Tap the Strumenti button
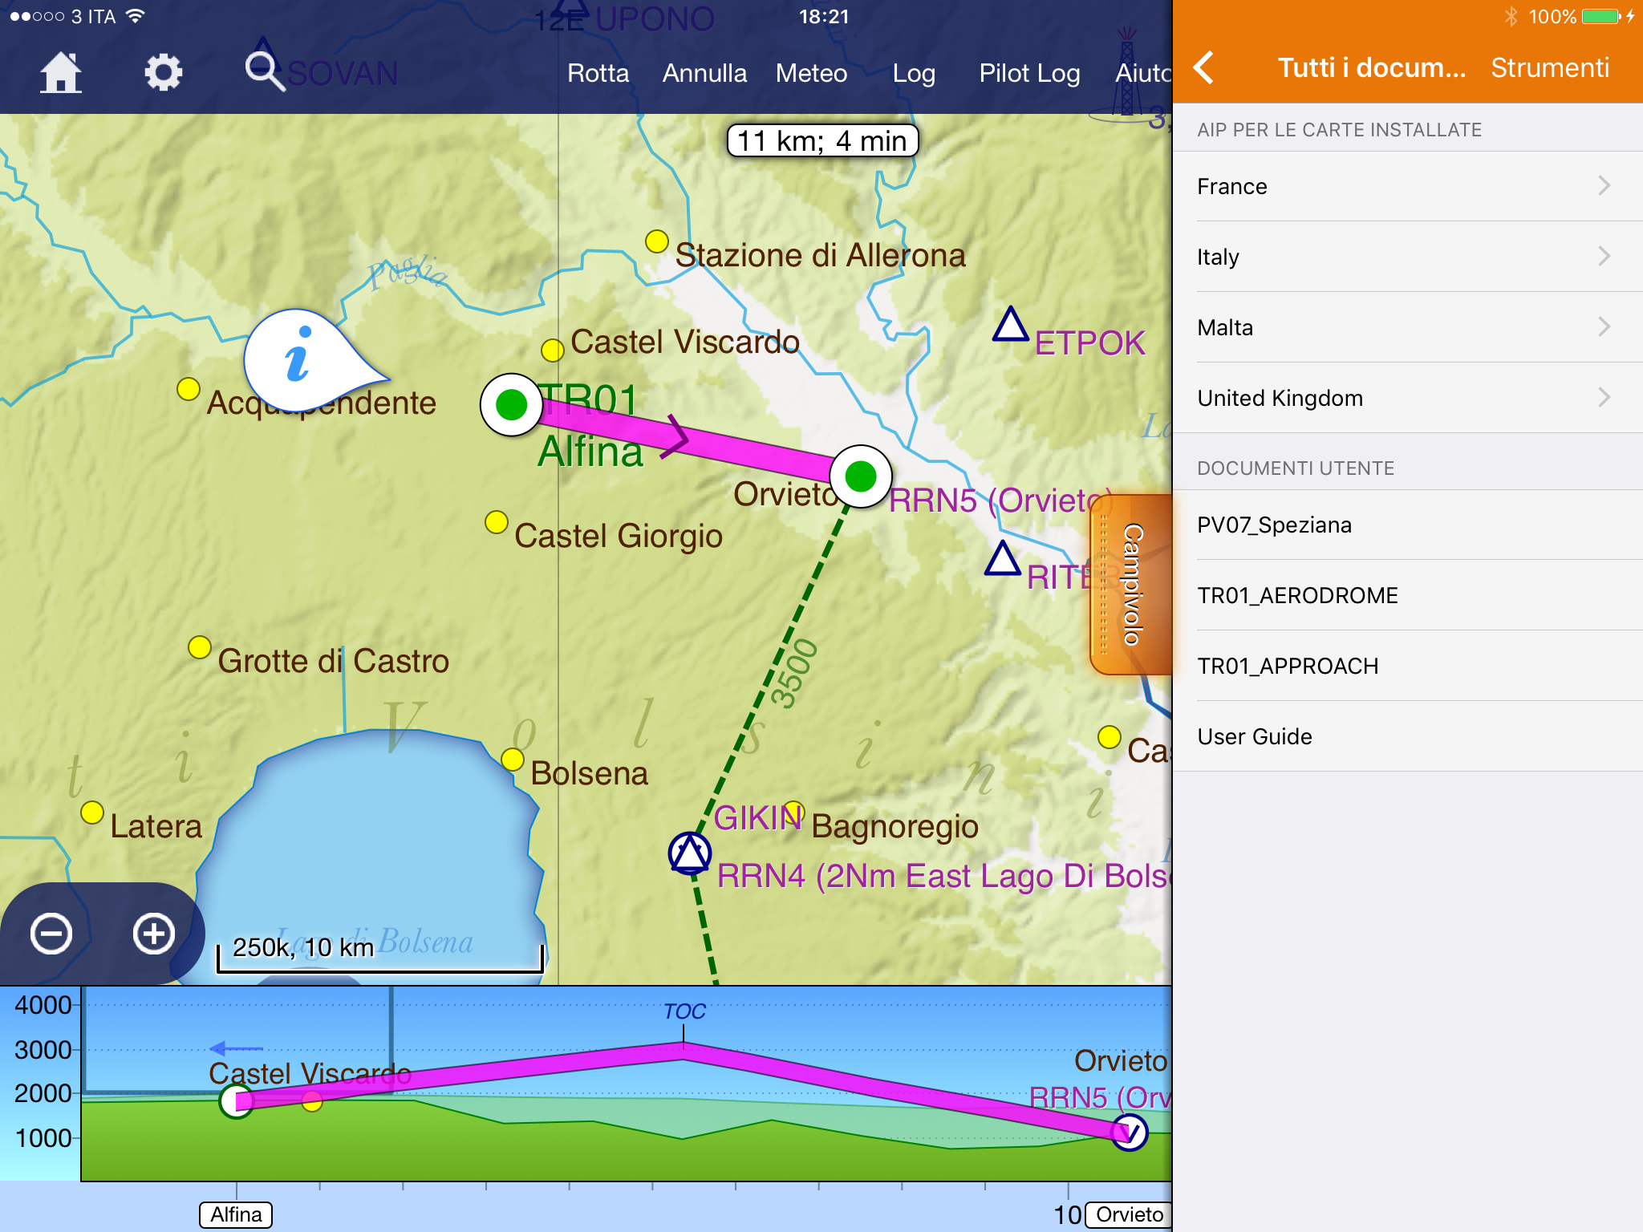This screenshot has width=1643, height=1232. pos(1549,68)
